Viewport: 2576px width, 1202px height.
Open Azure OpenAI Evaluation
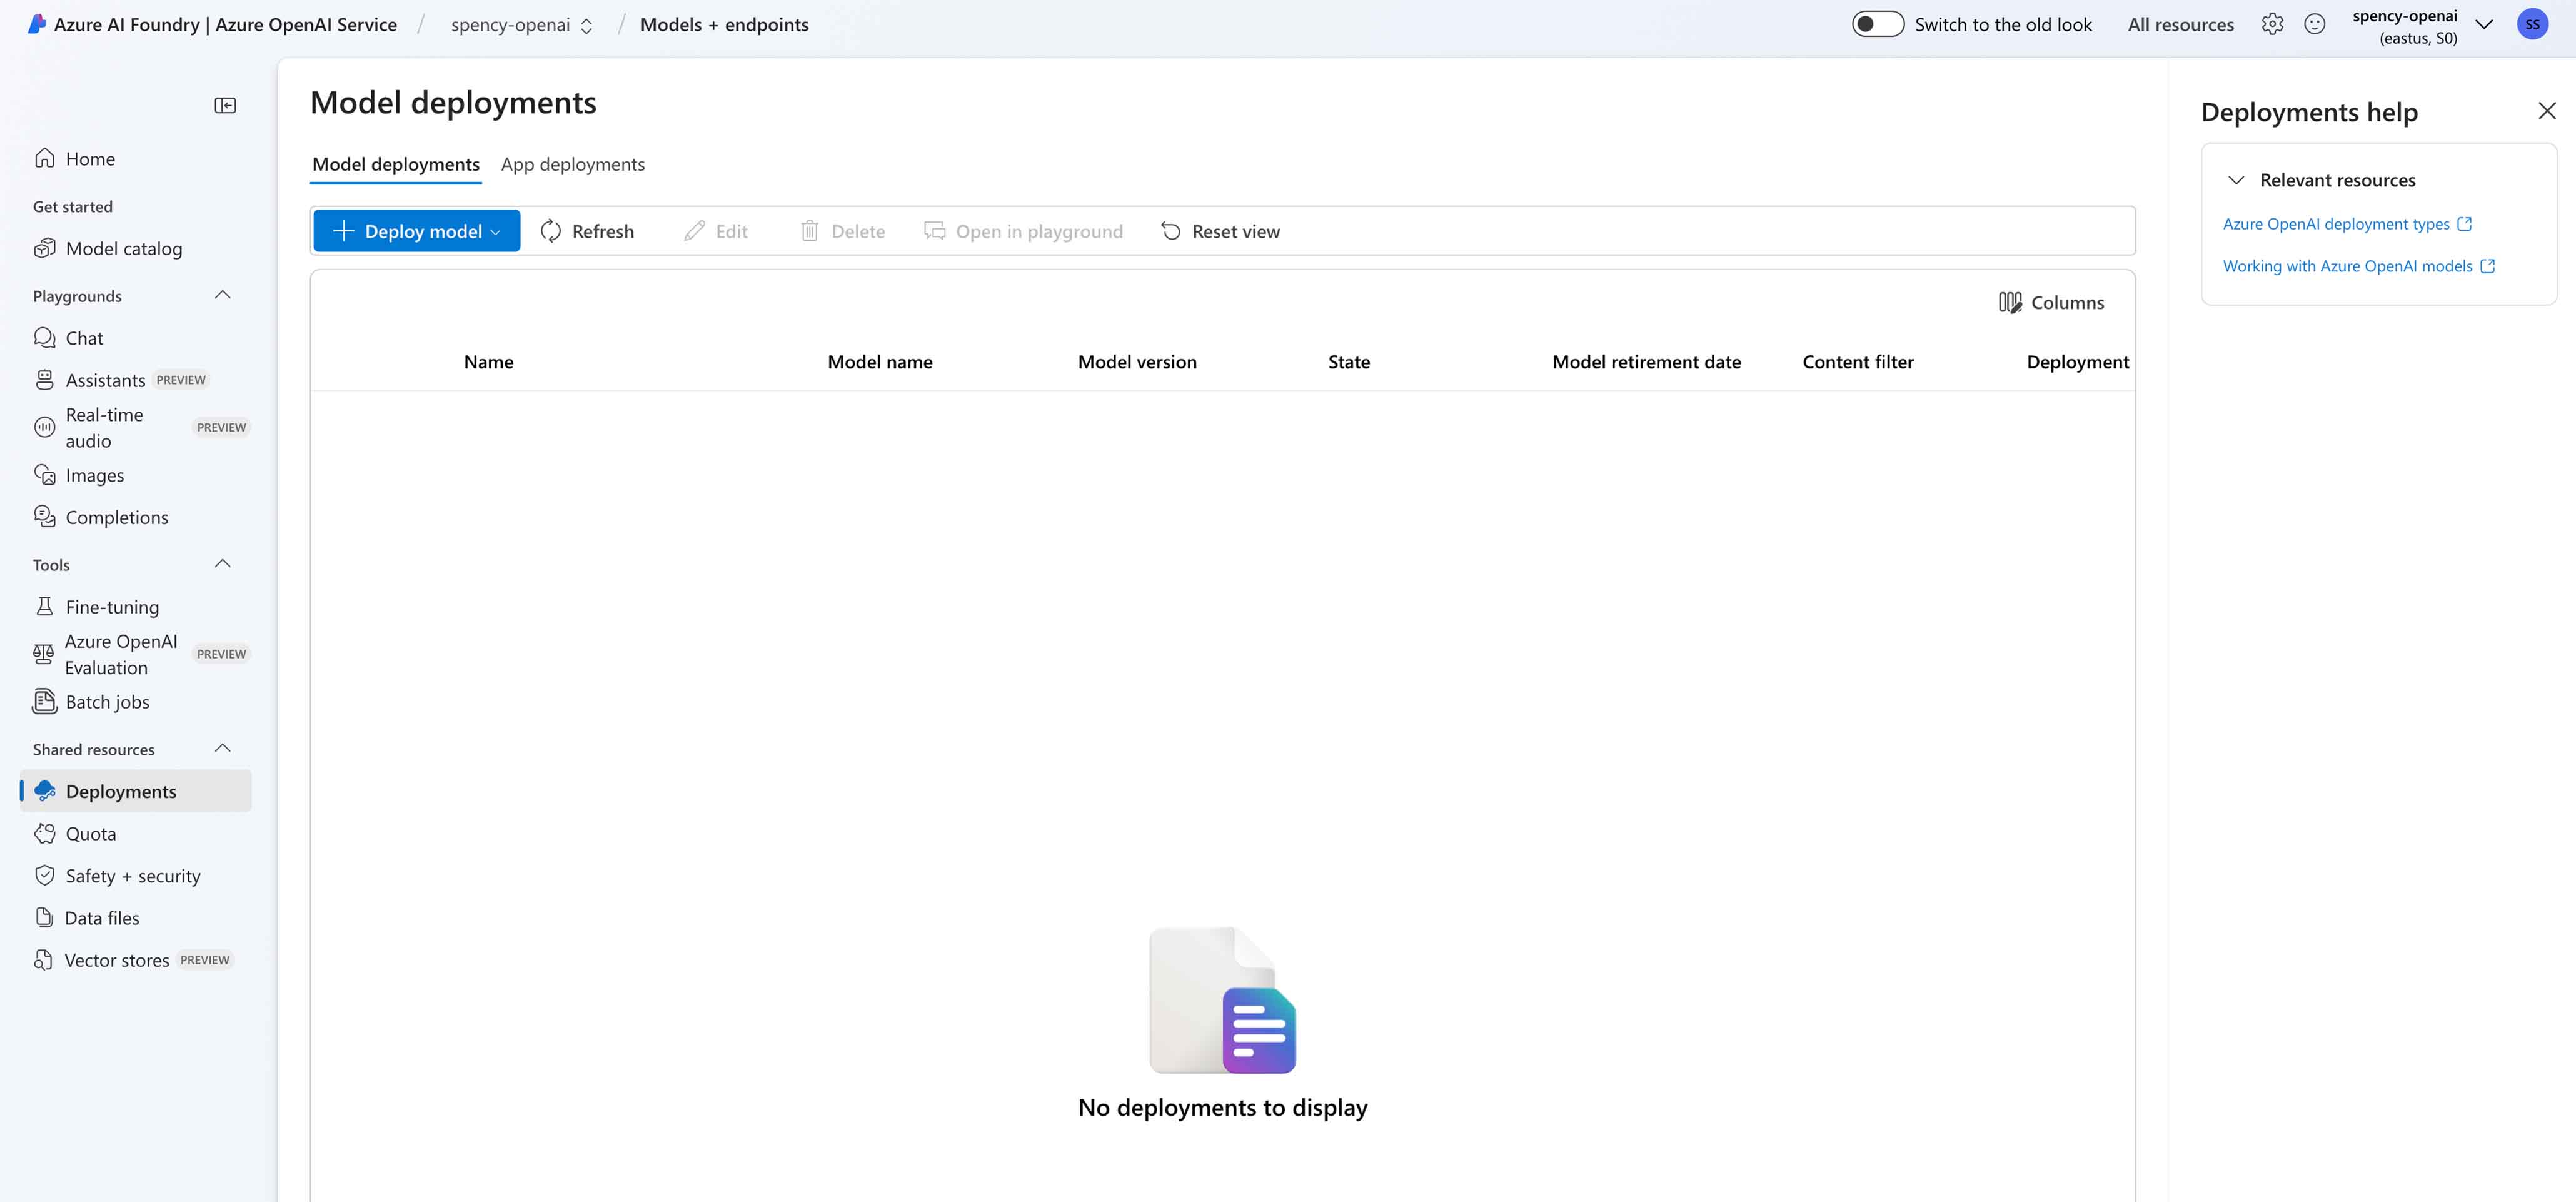tap(121, 654)
